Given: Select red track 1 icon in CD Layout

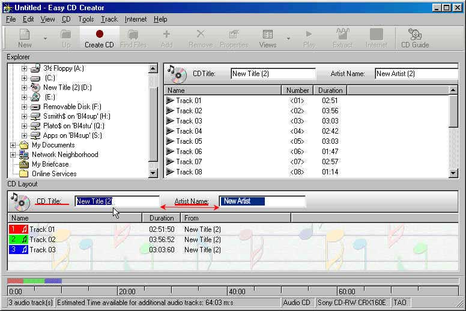Looking at the screenshot, I should pyautogui.click(x=19, y=229).
